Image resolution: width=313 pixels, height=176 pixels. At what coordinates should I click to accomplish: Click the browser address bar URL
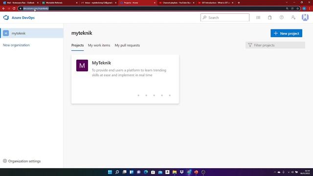(36, 8)
